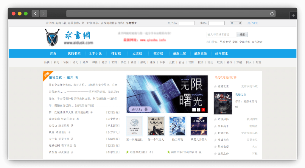
Task: Open 排行榜 in the nav bar
Action: (116, 54)
